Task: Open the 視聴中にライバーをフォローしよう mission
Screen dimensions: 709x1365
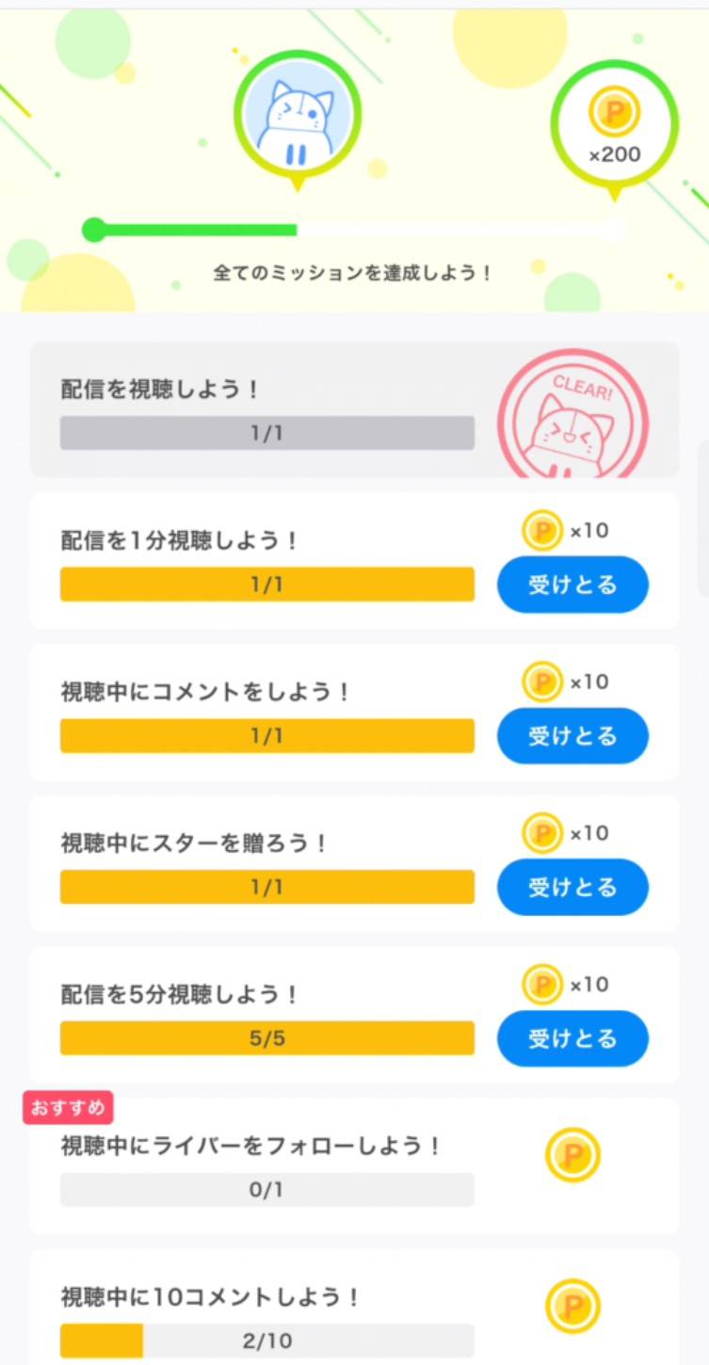Action: point(250,1147)
